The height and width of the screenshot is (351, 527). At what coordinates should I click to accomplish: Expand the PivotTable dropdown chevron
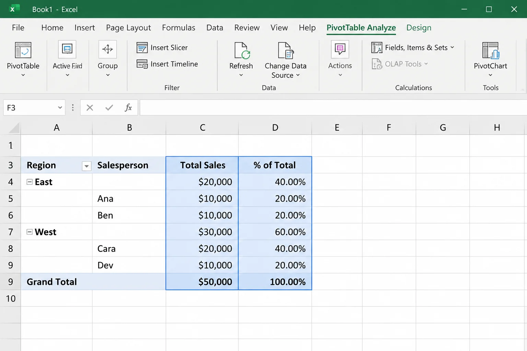[23, 75]
